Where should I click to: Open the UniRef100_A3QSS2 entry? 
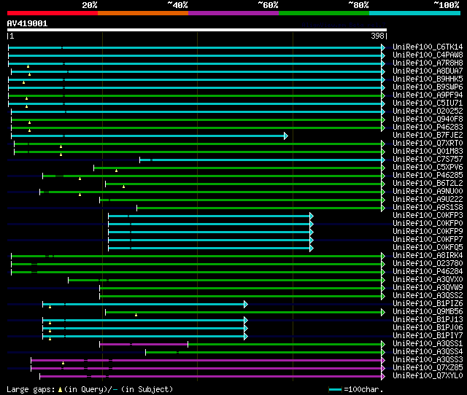[428, 296]
